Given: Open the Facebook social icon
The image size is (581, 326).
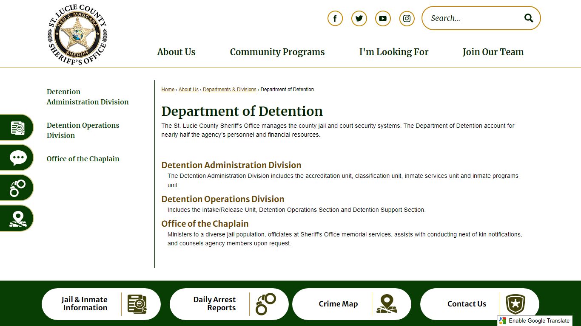Looking at the screenshot, I should click(x=335, y=18).
